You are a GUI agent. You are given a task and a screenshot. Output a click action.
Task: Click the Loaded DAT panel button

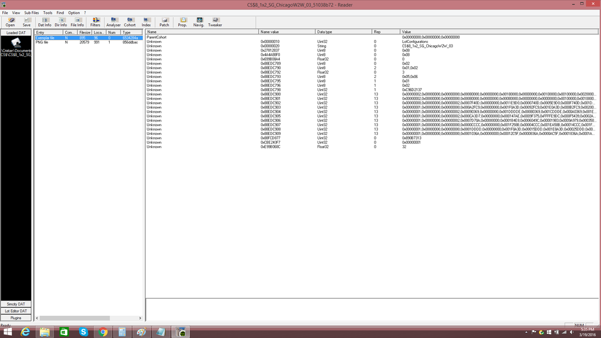coord(16,33)
